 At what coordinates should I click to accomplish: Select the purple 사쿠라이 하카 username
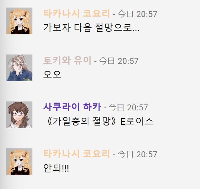(x=72, y=107)
